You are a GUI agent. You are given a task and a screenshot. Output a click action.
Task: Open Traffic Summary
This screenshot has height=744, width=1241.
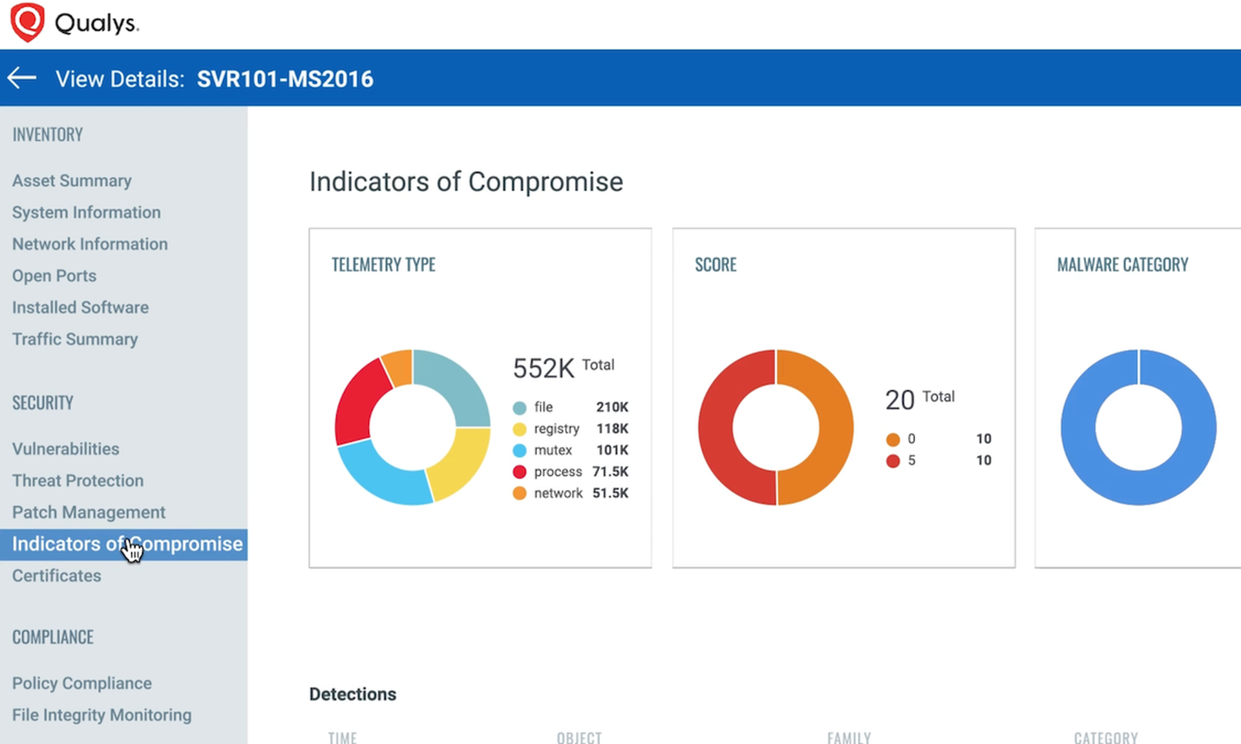point(75,339)
